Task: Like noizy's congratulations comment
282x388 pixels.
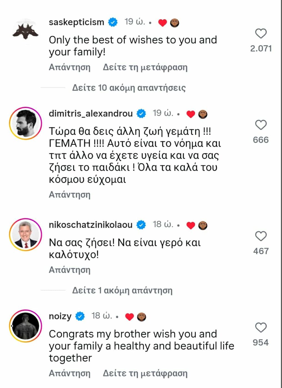Action: 261,328
